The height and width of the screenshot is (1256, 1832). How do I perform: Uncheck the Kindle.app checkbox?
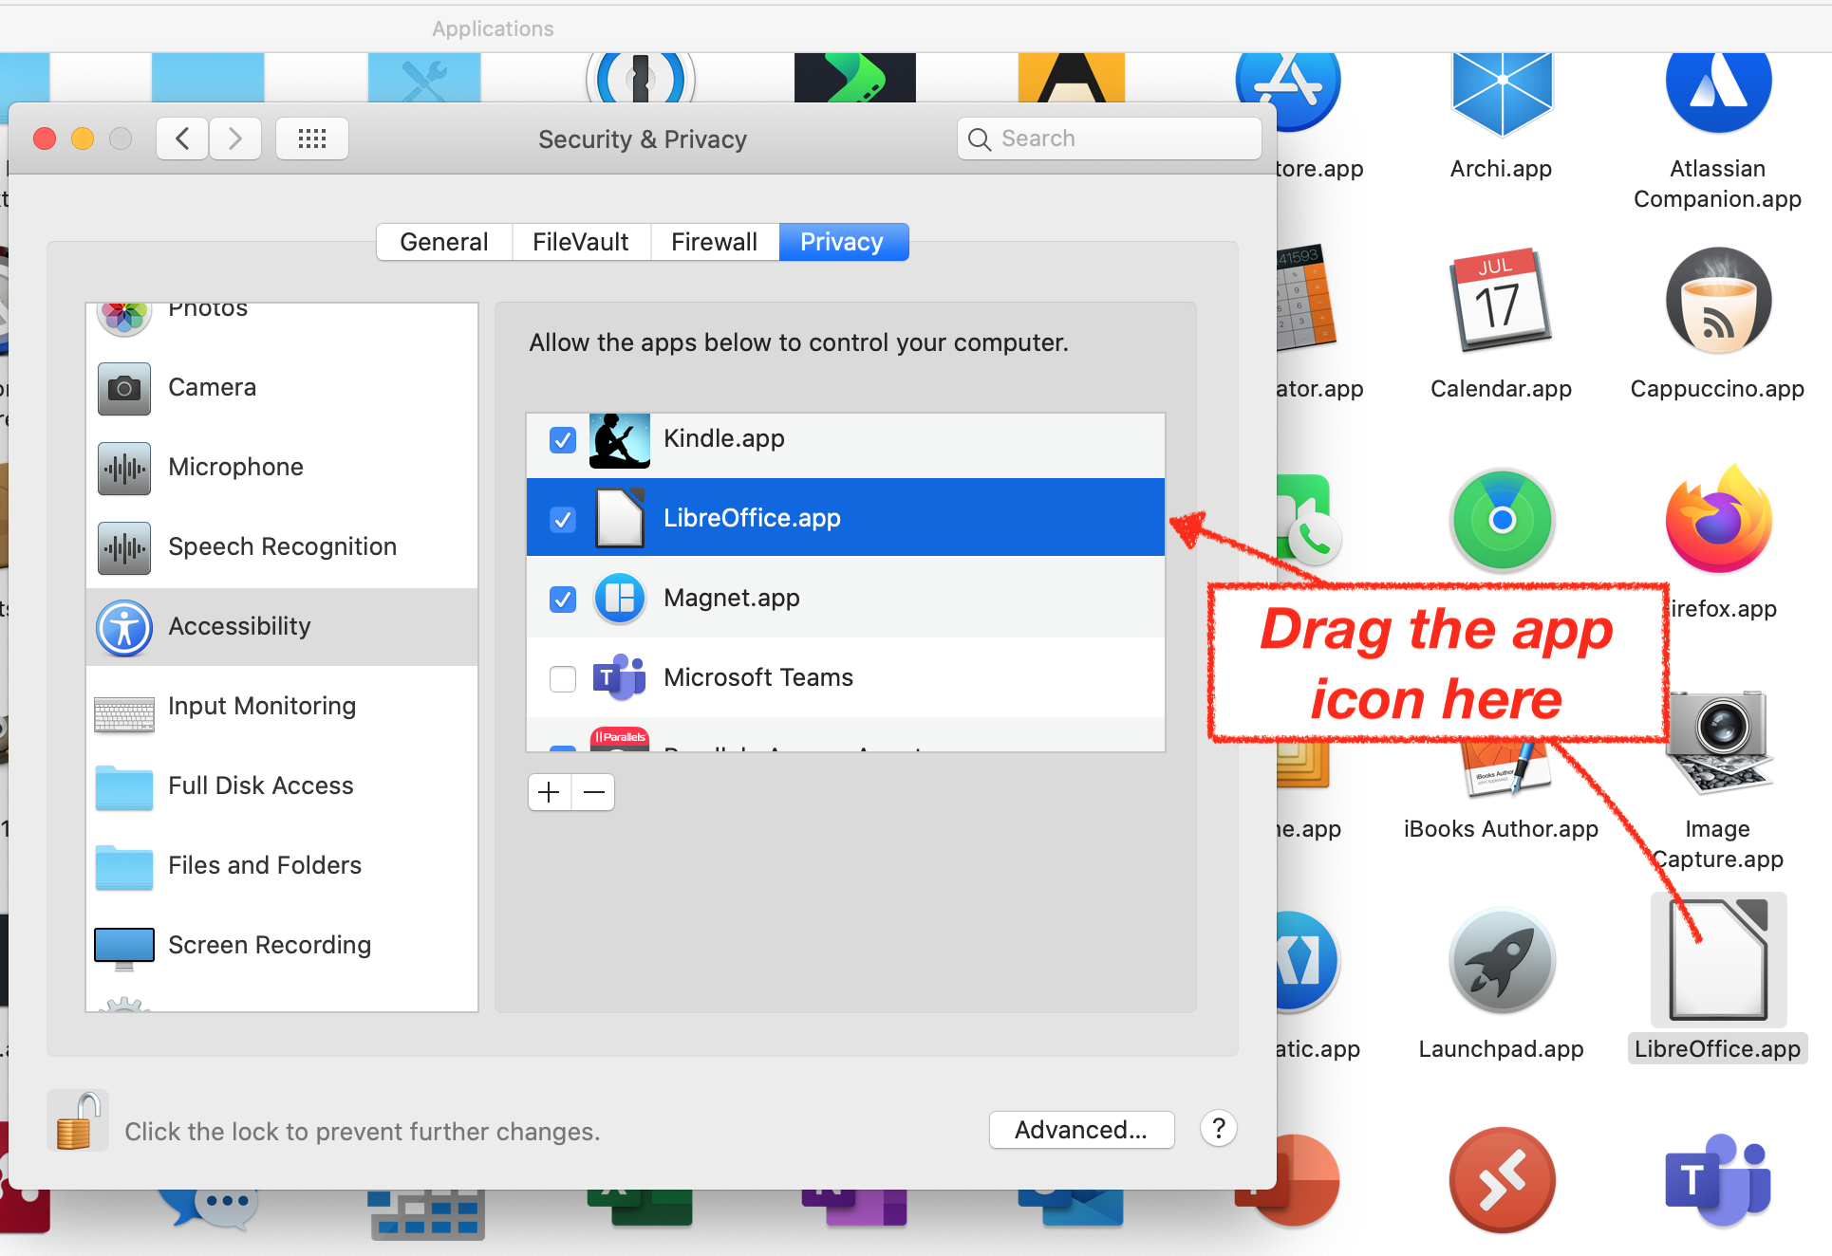(x=563, y=440)
